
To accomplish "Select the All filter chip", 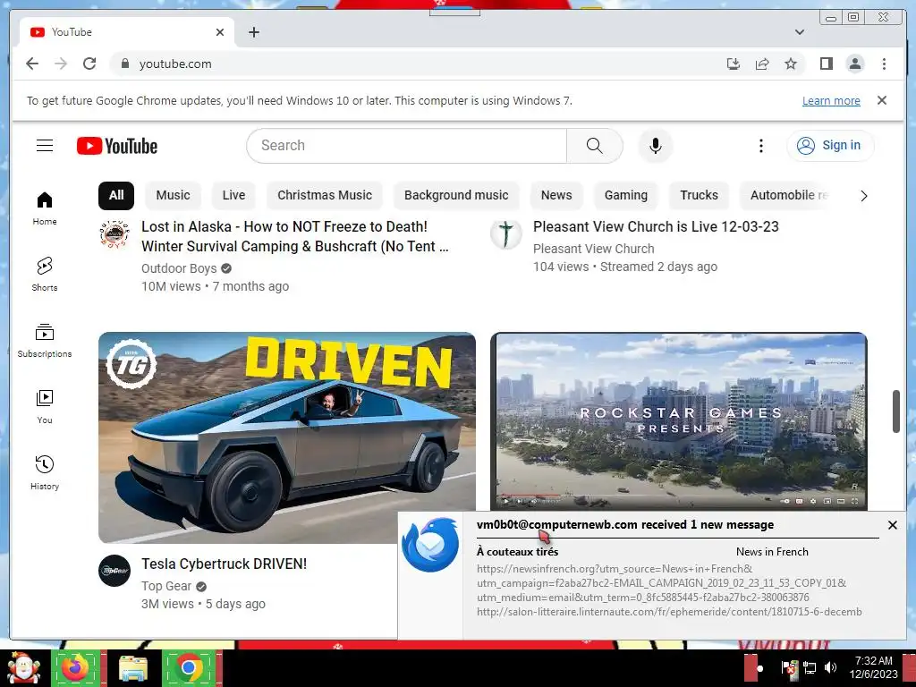I will coord(116,195).
